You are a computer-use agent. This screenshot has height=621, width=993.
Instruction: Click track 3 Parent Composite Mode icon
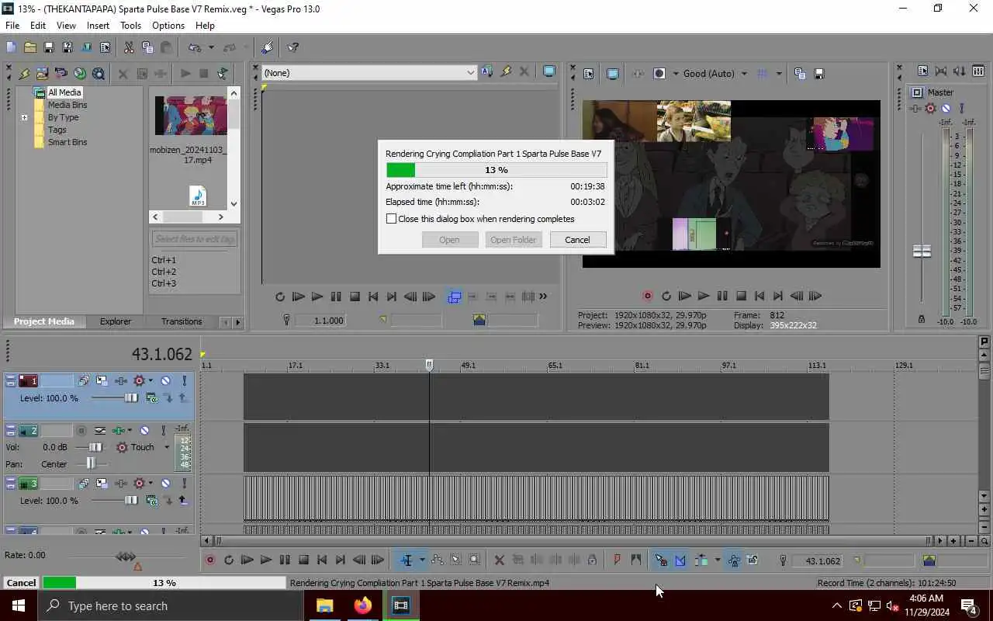[152, 501]
